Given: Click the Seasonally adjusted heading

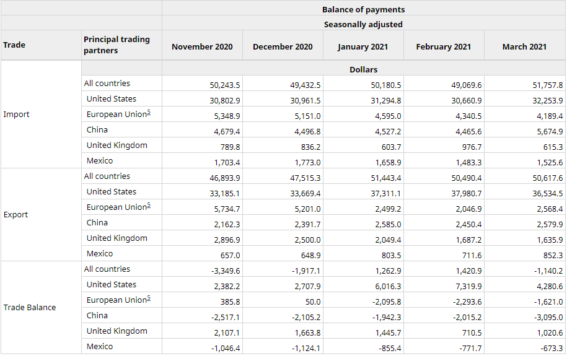Looking at the screenshot, I should point(363,24).
